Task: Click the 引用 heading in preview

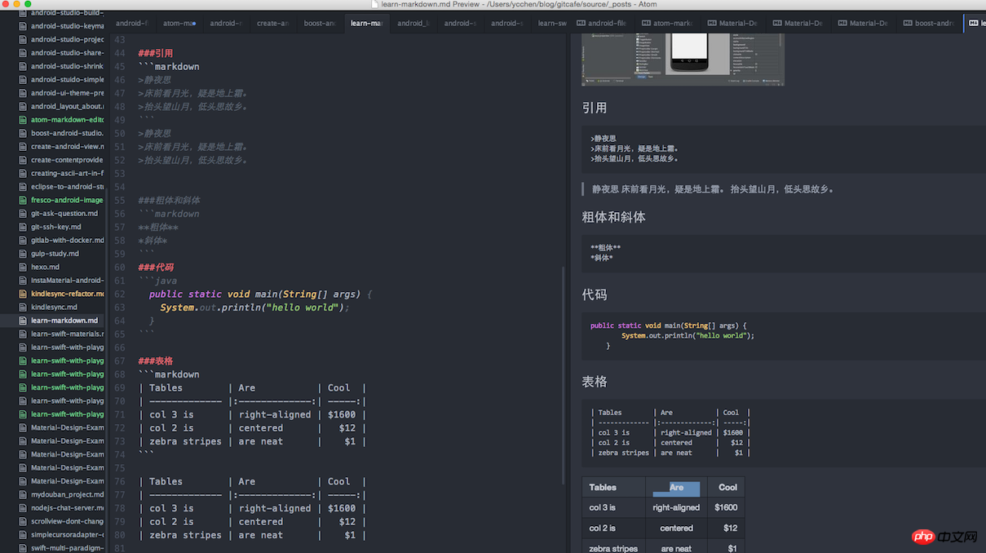Action: [x=595, y=108]
